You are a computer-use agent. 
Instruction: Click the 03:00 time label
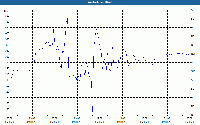pyautogui.click(x=32, y=118)
